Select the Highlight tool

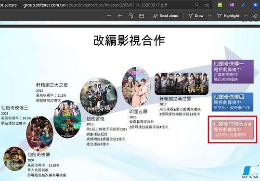(228, 16)
